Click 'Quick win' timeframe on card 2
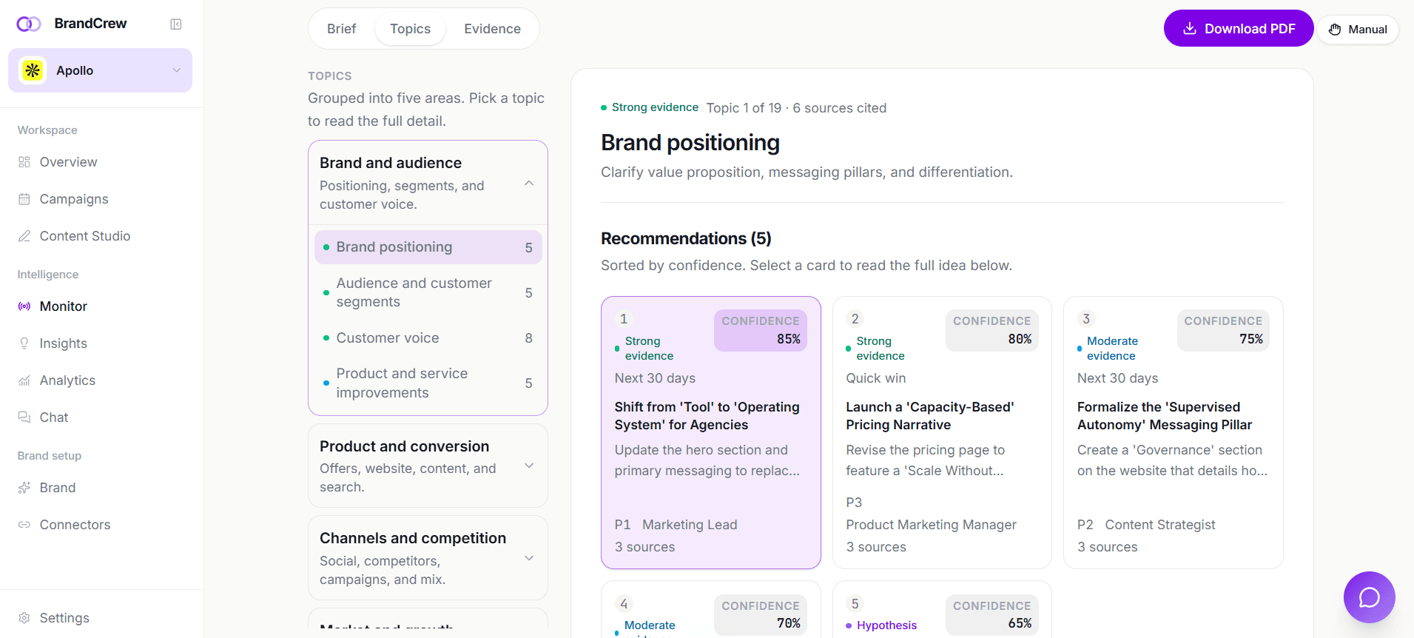The height and width of the screenshot is (638, 1414). [875, 378]
